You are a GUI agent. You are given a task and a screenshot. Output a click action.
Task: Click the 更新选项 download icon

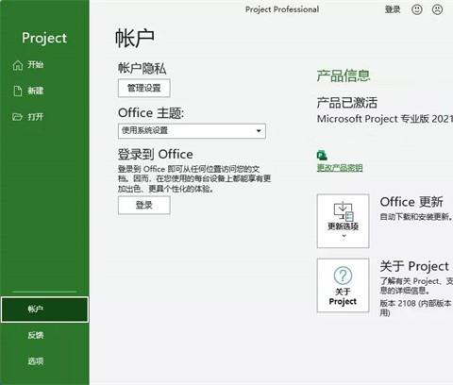coord(344,211)
